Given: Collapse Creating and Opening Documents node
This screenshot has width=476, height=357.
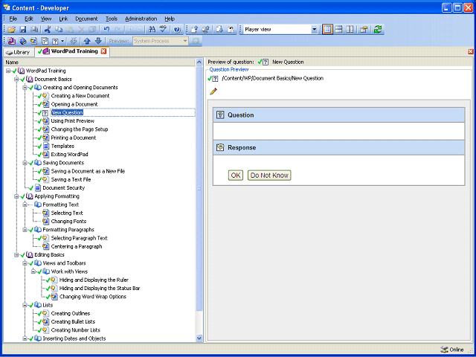Looking at the screenshot, I should [25, 88].
